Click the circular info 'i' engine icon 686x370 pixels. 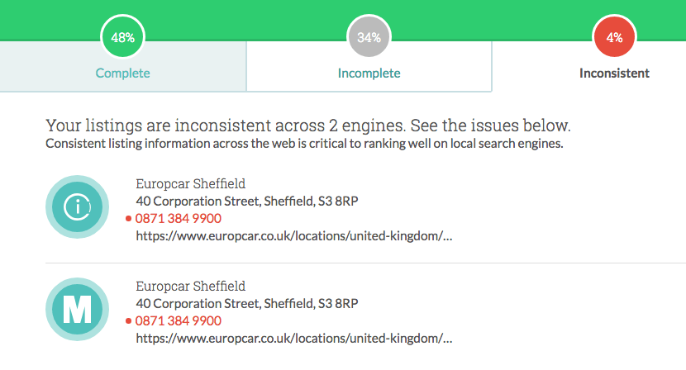[77, 206]
